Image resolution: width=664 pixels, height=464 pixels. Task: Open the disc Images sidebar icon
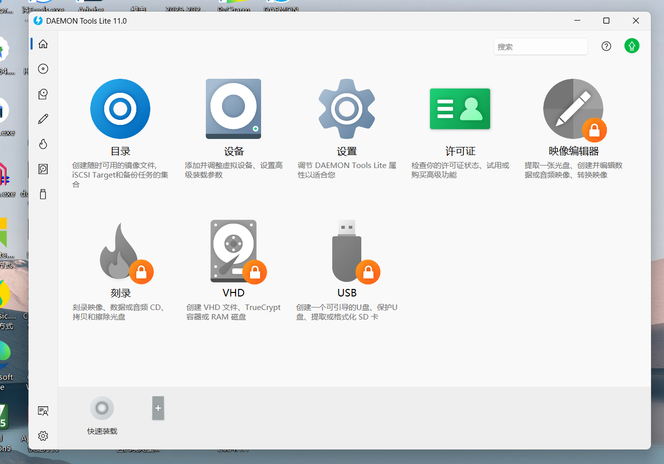tap(43, 69)
